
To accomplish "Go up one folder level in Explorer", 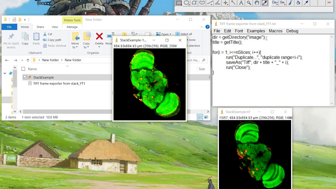I will [28, 60].
